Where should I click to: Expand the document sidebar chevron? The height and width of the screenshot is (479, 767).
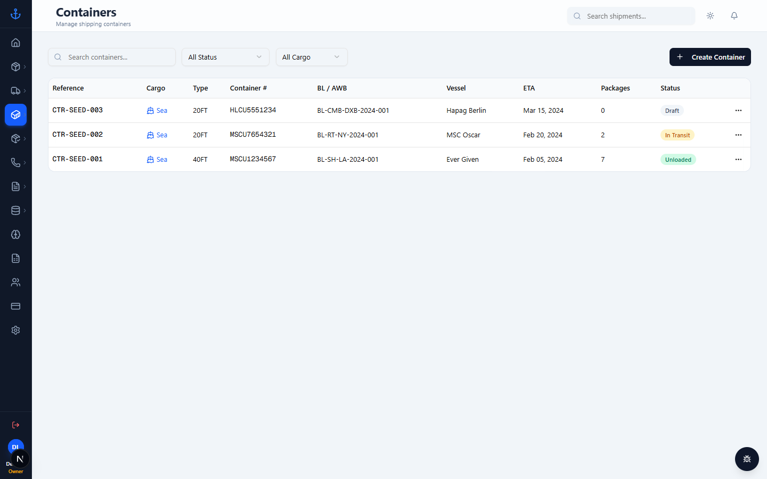point(25,186)
